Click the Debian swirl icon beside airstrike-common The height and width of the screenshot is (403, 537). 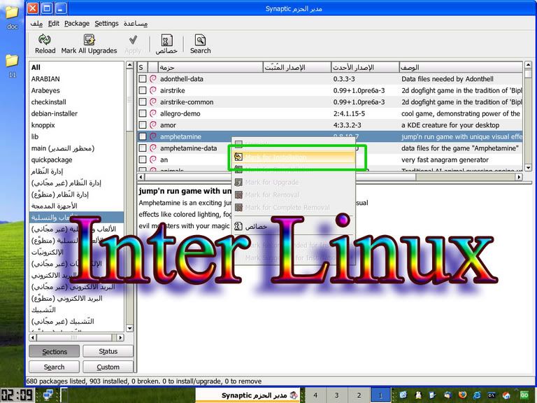click(x=153, y=101)
